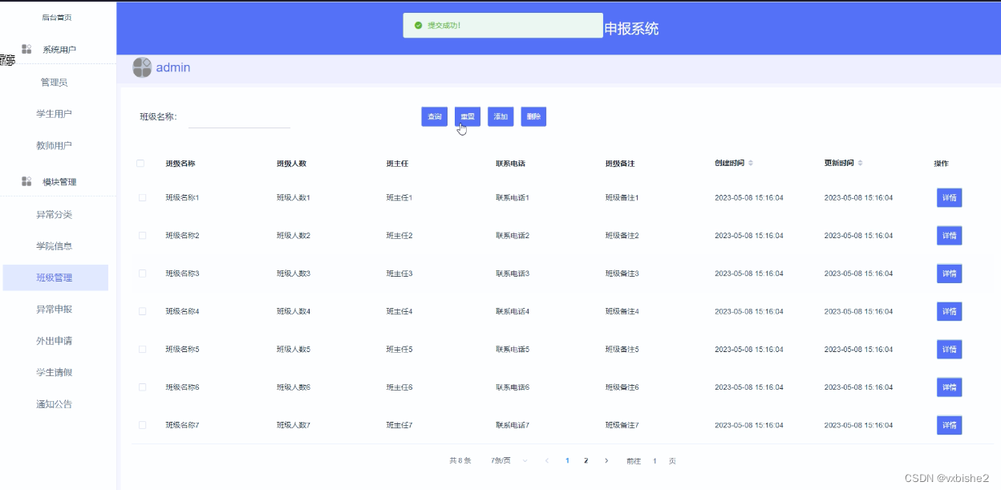Go to next page arrow
Image resolution: width=1001 pixels, height=490 pixels.
pos(606,461)
